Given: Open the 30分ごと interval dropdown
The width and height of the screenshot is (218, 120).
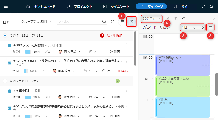Looking at the screenshot, I should tap(151, 18).
